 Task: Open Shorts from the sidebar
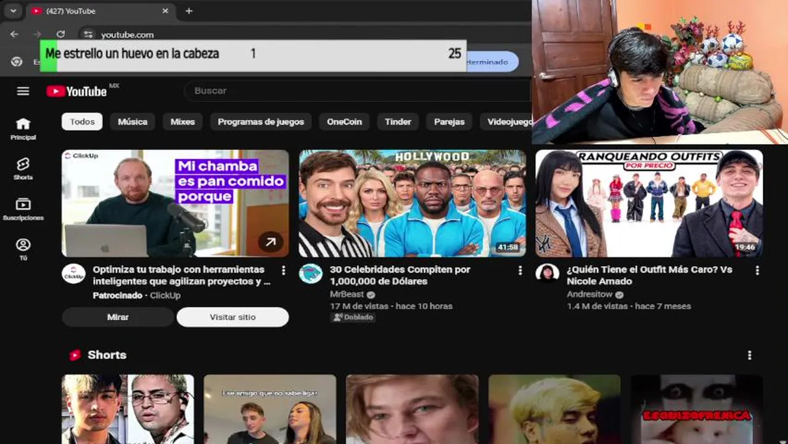23,168
